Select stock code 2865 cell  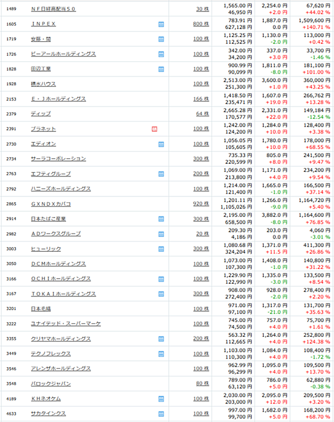[x=11, y=204]
